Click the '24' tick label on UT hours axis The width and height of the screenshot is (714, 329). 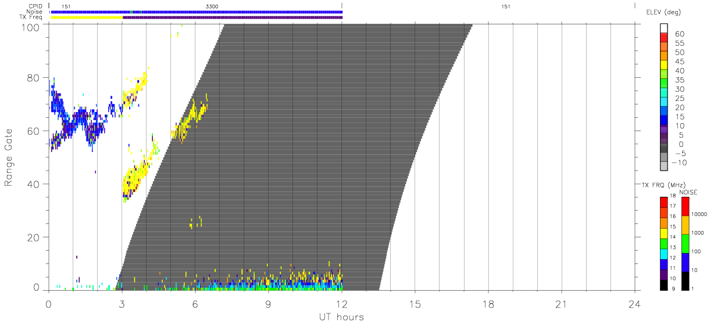click(634, 304)
